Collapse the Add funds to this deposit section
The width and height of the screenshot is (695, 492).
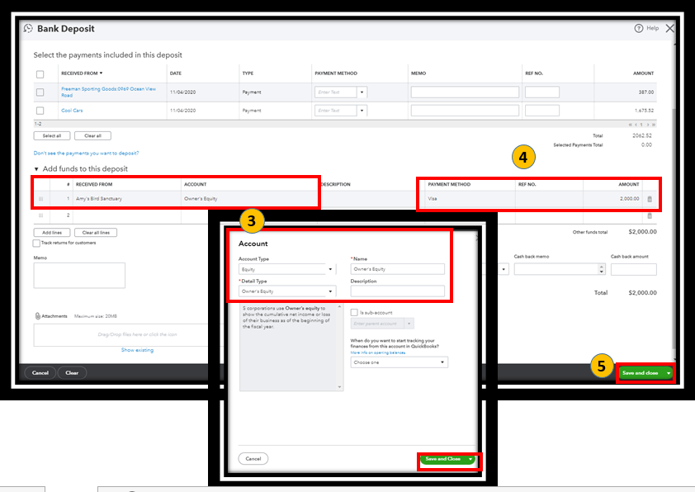click(36, 169)
